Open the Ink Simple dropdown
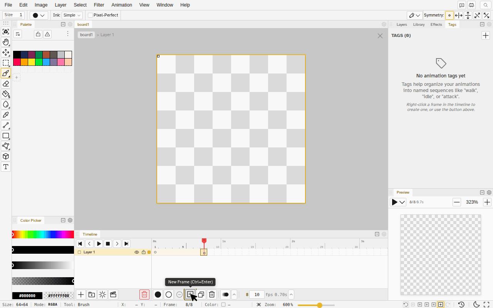The height and width of the screenshot is (308, 493). (x=72, y=15)
